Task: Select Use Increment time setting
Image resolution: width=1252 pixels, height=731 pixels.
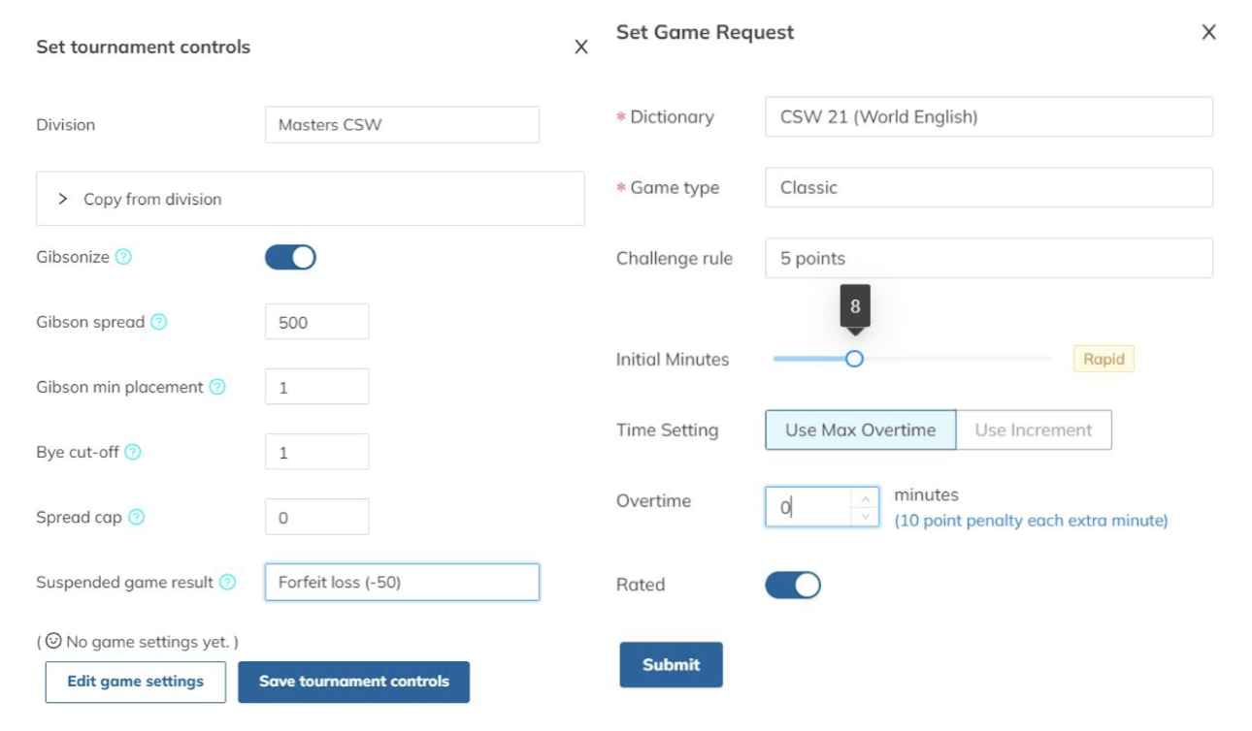Action: pos(1033,429)
